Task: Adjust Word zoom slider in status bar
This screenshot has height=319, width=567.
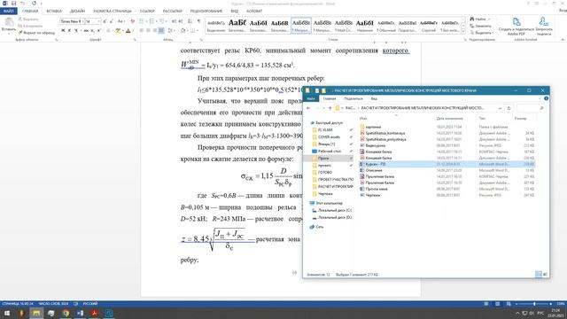Action: (x=534, y=304)
